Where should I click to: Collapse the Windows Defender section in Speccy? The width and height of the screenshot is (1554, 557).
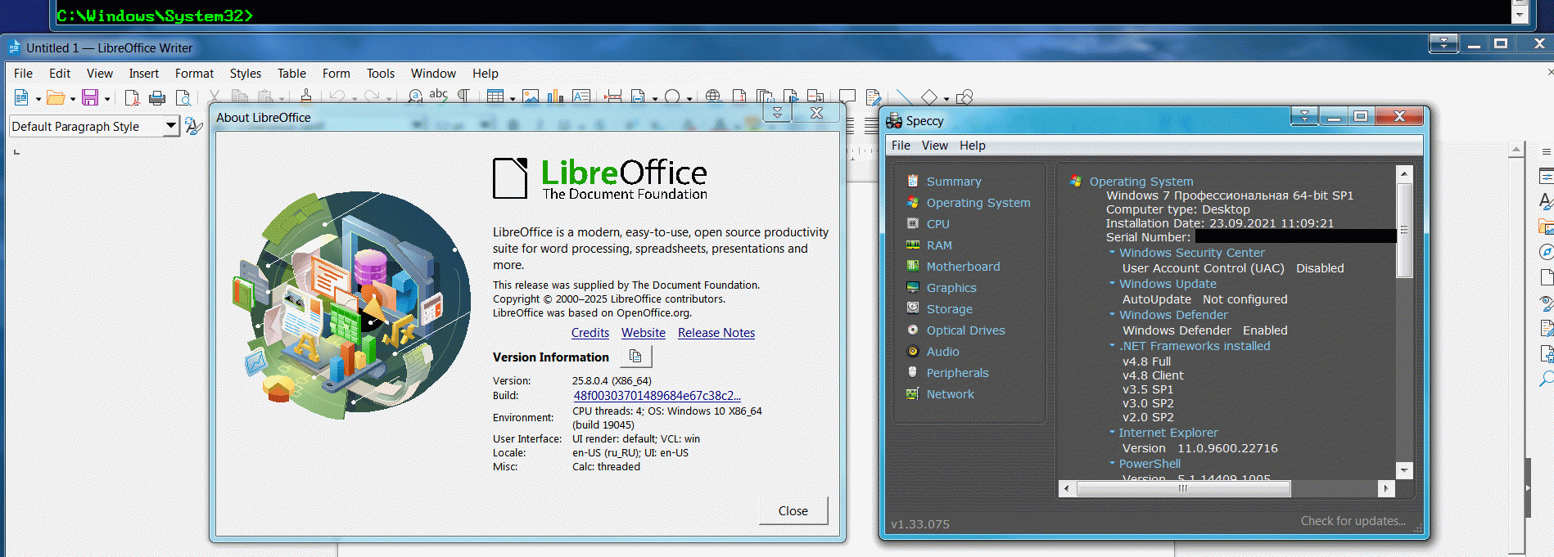click(1112, 314)
